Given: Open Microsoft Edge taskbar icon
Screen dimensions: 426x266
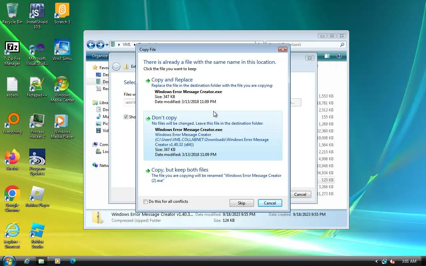Looking at the screenshot, I should tap(73, 261).
